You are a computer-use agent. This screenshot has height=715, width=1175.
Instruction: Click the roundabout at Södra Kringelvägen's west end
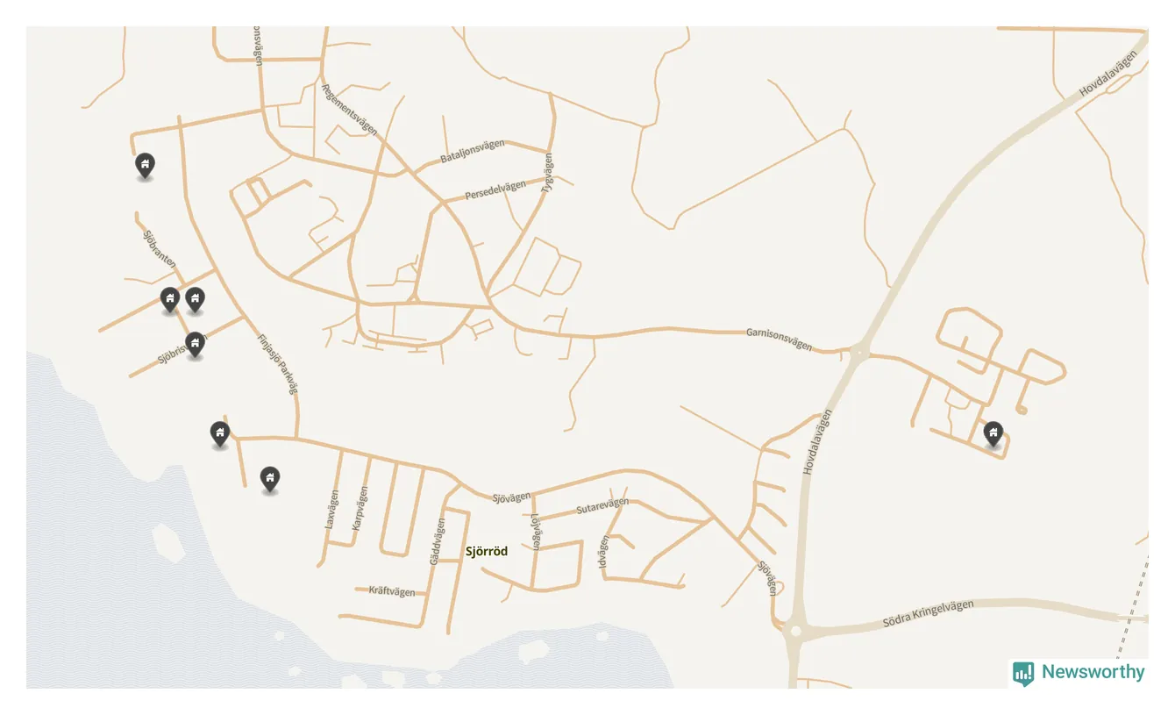795,631
